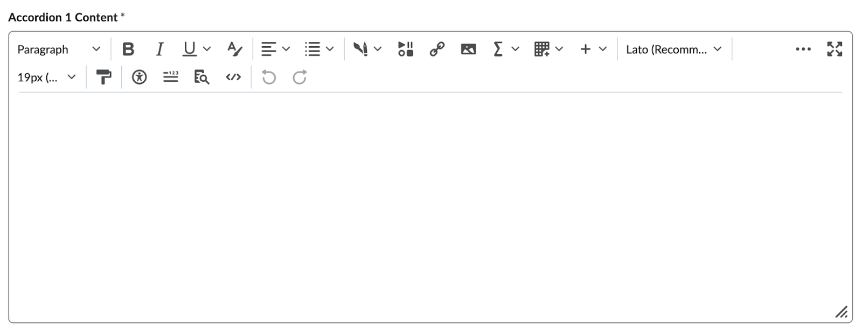Click the Lumi practices pen icon
The image size is (862, 332).
point(360,49)
